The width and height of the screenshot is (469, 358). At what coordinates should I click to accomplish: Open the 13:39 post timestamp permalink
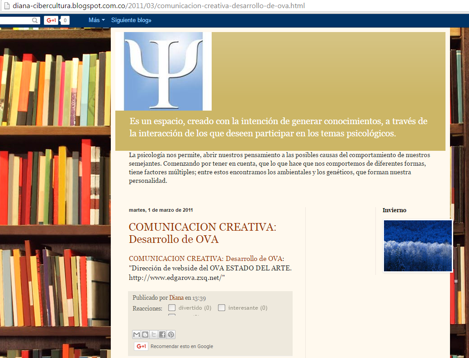pyautogui.click(x=199, y=298)
